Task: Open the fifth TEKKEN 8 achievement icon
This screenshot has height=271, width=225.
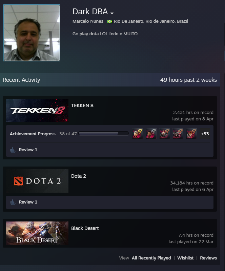Action: click(191, 134)
